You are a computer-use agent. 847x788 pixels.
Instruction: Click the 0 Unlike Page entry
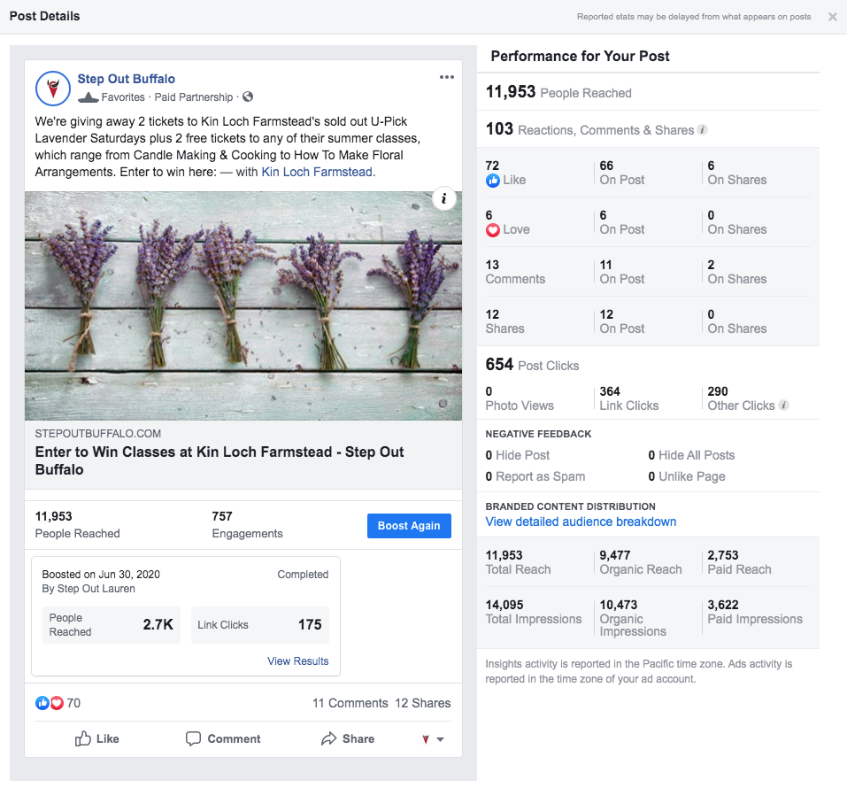click(687, 476)
